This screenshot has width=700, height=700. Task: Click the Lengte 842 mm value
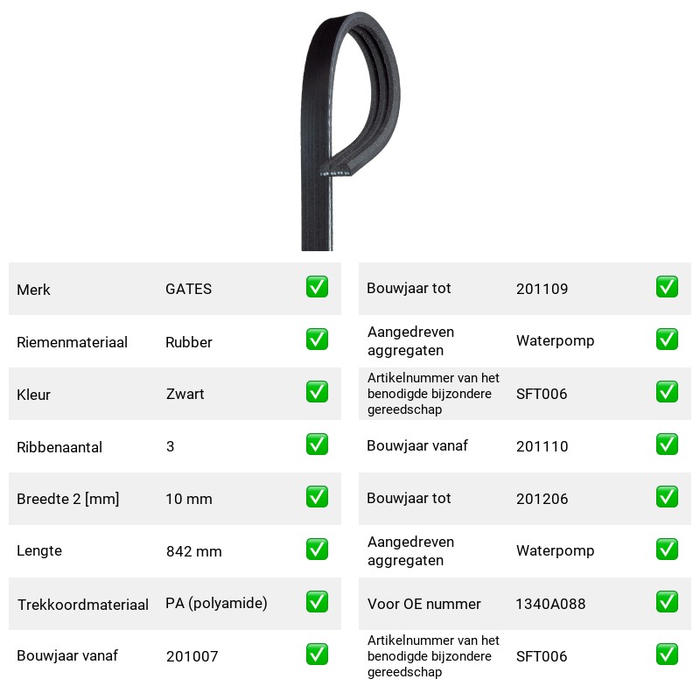click(x=193, y=551)
